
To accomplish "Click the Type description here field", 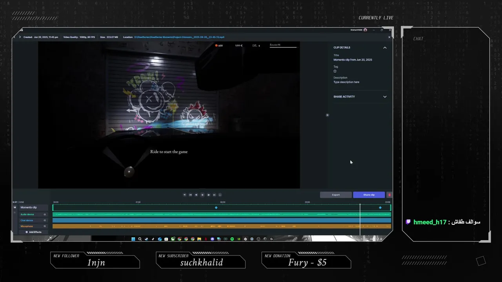I will point(346,82).
